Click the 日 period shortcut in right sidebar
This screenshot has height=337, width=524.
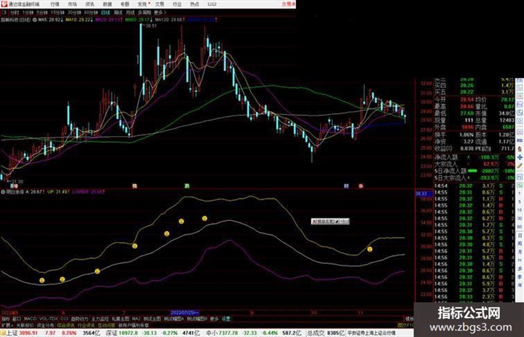tap(520, 235)
